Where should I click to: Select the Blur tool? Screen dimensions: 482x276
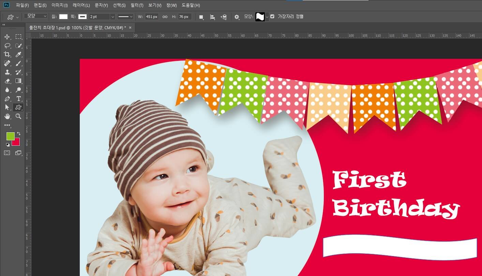click(x=7, y=90)
